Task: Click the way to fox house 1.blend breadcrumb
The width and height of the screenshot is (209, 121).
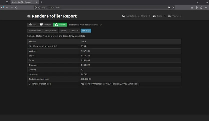Action: 137,16
